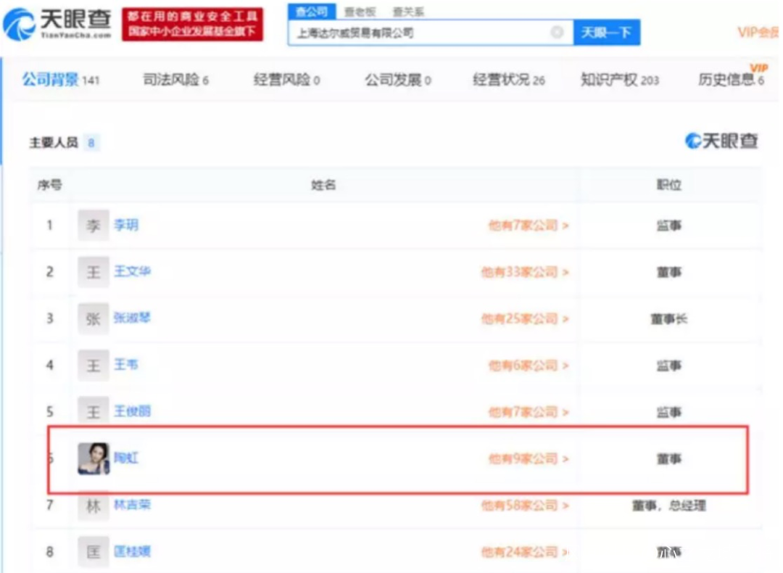783x573 pixels.
Task: Click the 匡 avatar in row 8
Action: (94, 552)
